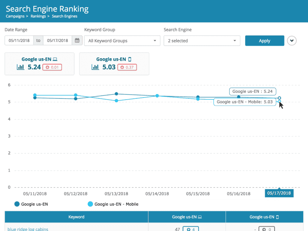Open the Keyword Group dropdown

(122, 41)
